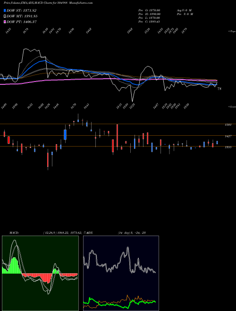The width and height of the screenshot is (236, 311).
Task: Click the blue DOW ST legend swatch
Action: click(5, 10)
